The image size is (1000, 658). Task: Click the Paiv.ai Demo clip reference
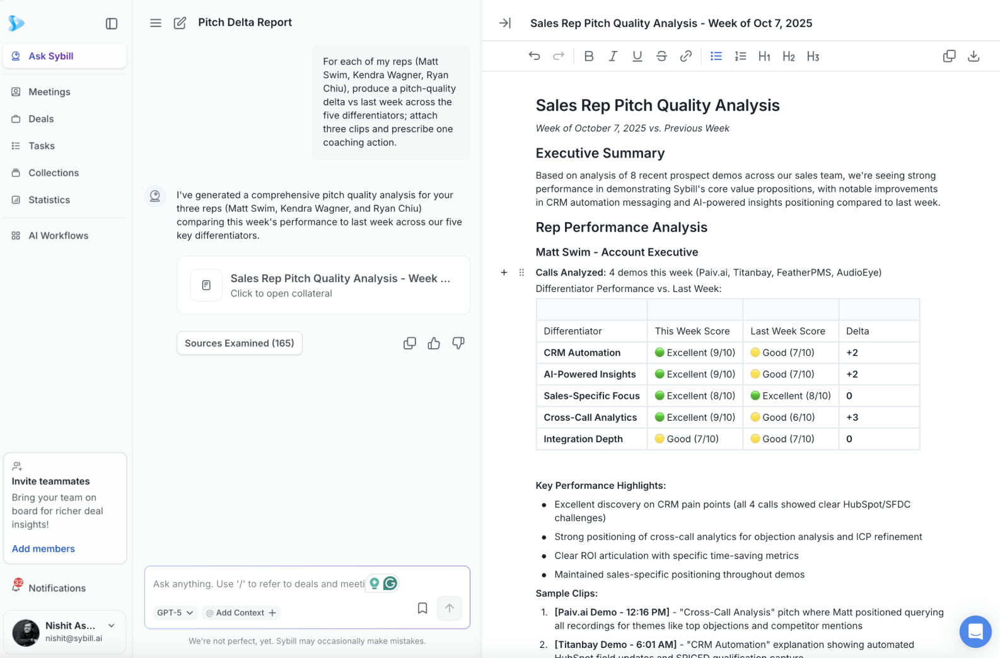pos(612,612)
